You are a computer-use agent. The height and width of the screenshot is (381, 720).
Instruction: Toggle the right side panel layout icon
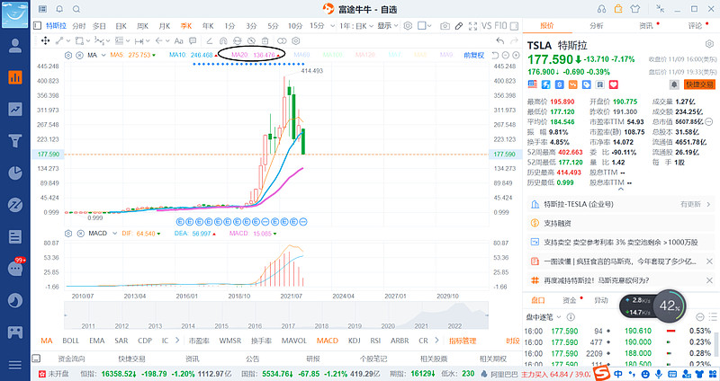pos(514,26)
